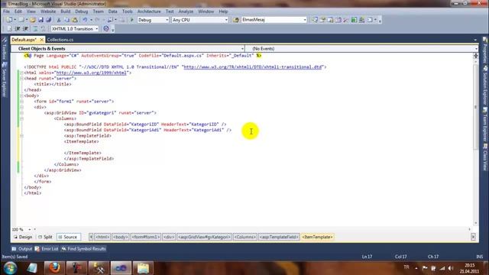Select the <ItemTemplate> tag navigator button
Viewport: 489px width, 275px height.
(x=318, y=237)
